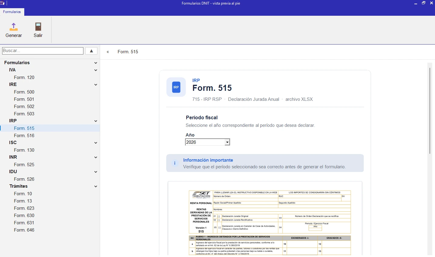Click the blue IRP badge icon
Viewport: 435px width, 257px height.
[176, 87]
